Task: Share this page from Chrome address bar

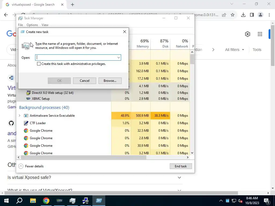Action: click(x=224, y=15)
